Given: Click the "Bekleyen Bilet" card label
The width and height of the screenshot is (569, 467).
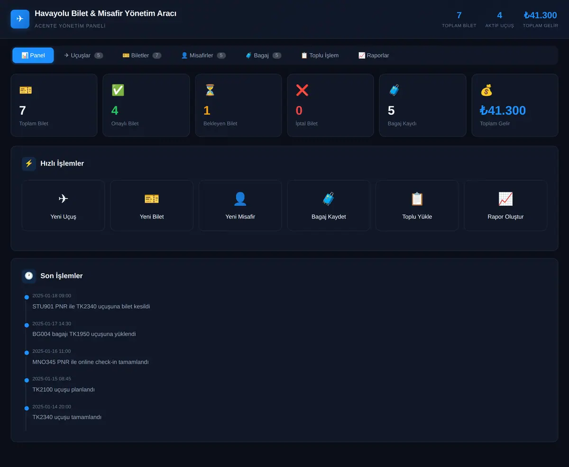Looking at the screenshot, I should click(x=220, y=123).
